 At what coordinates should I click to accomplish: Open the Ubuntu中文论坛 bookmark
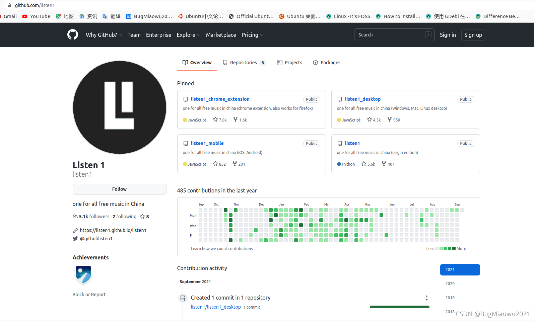pyautogui.click(x=200, y=16)
